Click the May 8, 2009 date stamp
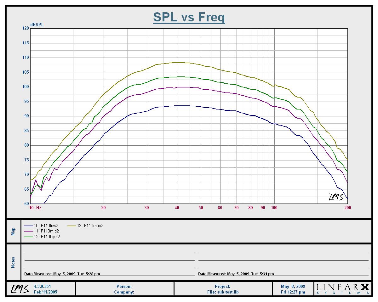 (x=293, y=286)
